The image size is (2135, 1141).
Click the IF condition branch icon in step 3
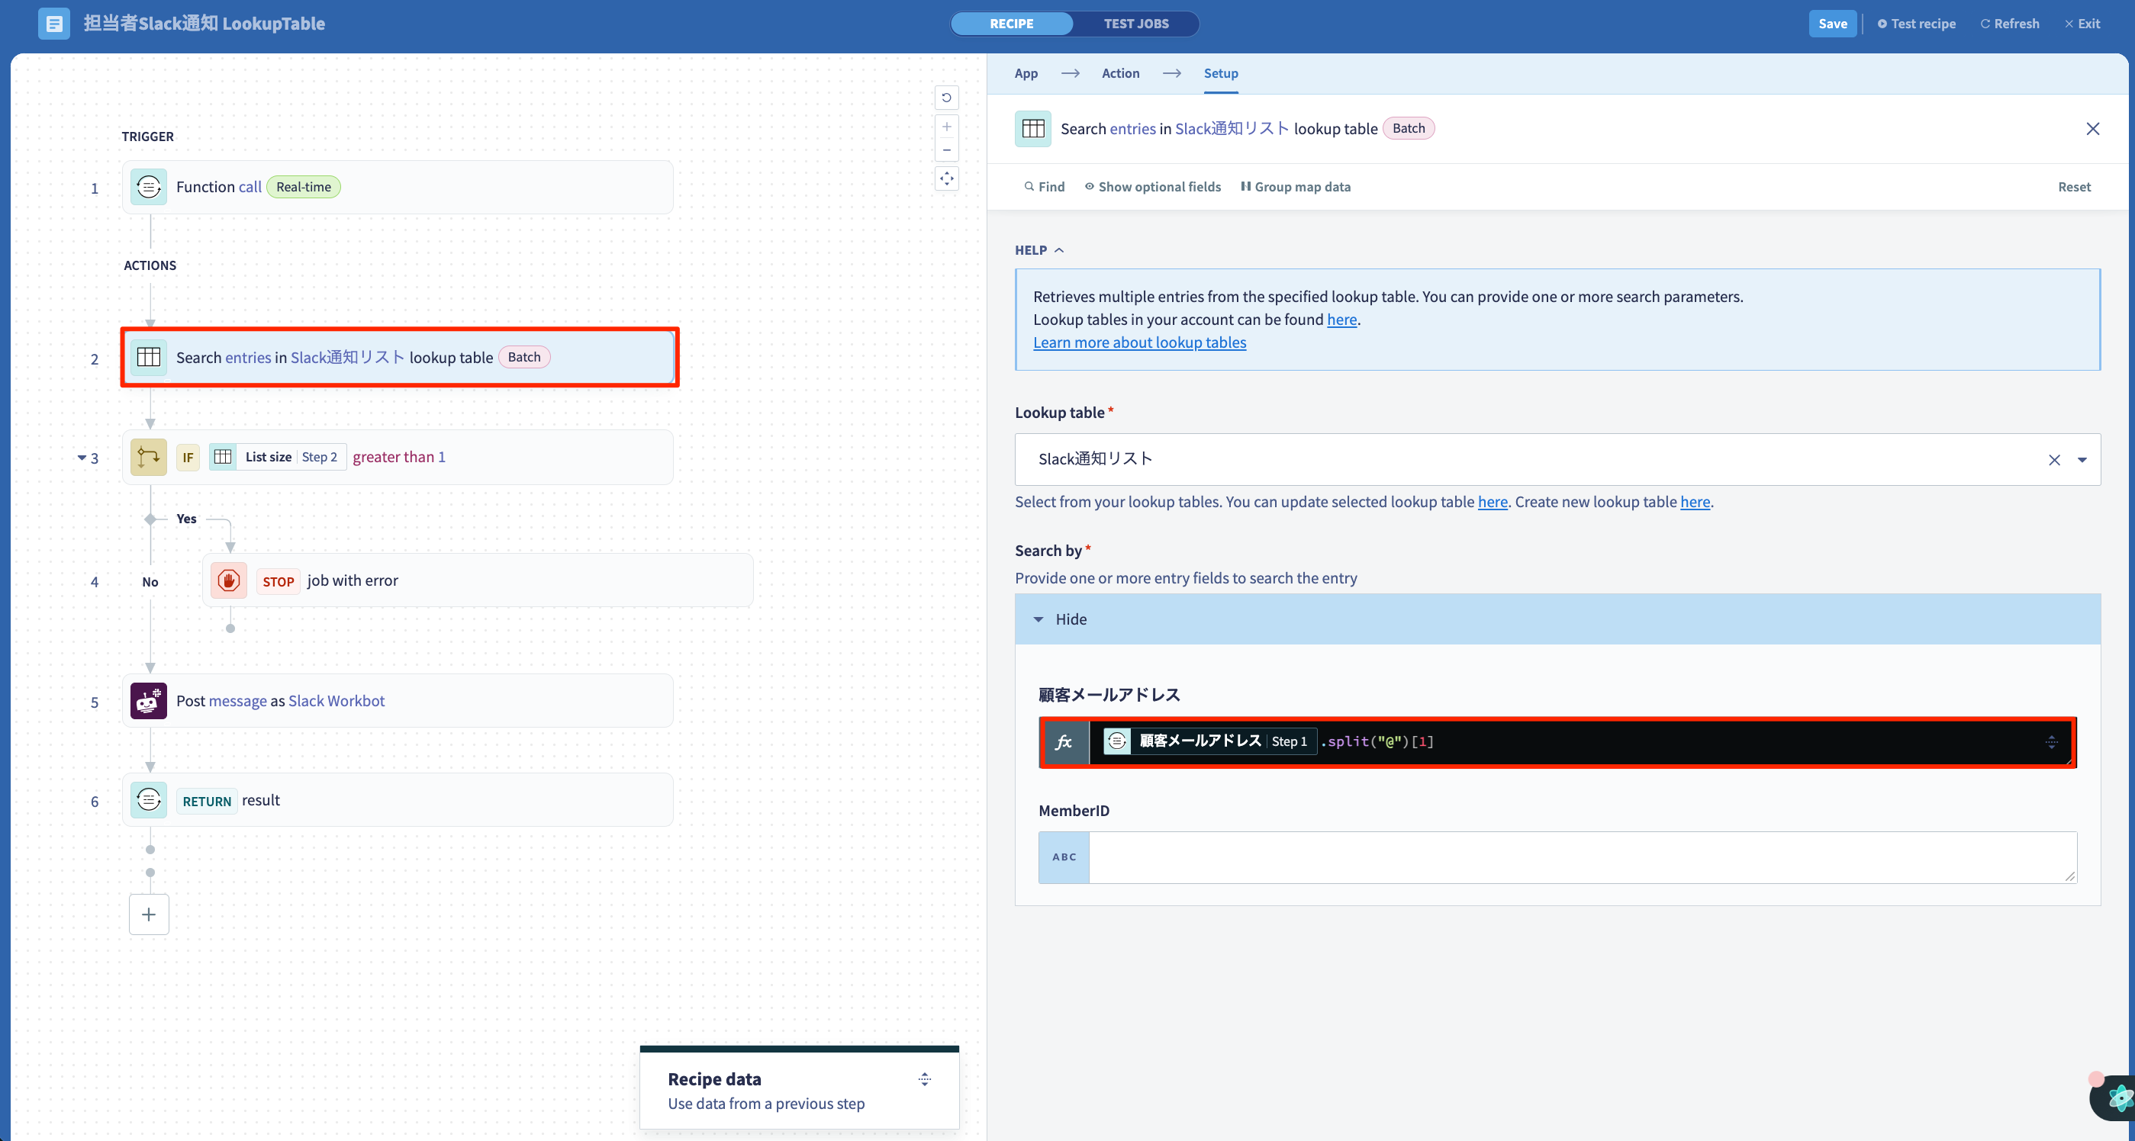[148, 458]
